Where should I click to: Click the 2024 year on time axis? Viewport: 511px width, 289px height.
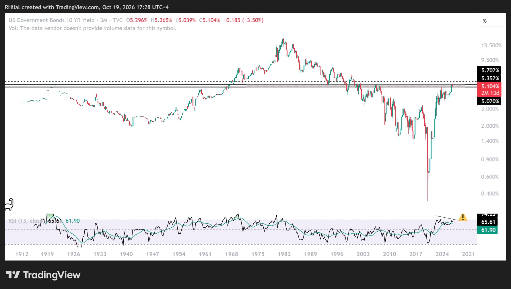pos(442,254)
